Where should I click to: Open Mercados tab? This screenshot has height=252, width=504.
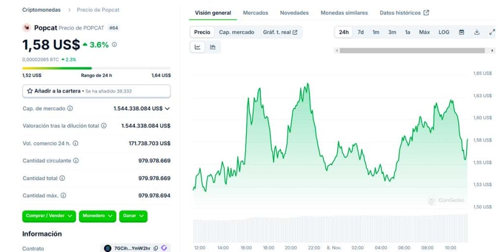pos(255,13)
